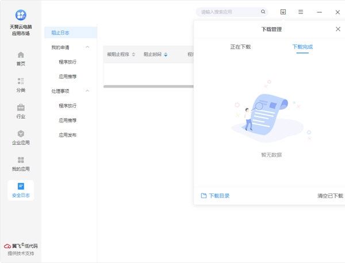Screen dimensions: 345x263
Task: Open 程序放行 under 处理事项
Action: click(67, 106)
